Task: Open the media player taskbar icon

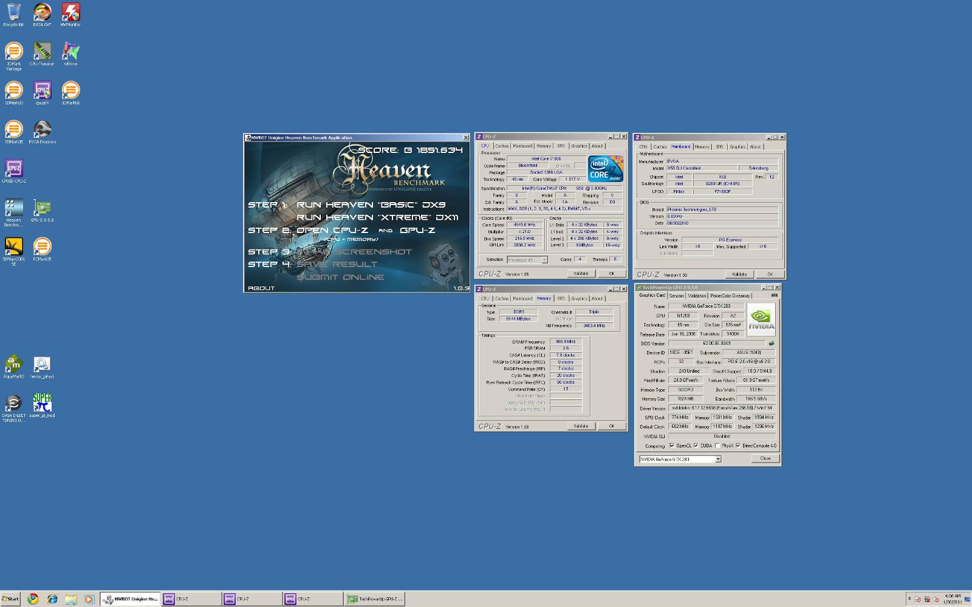Action: tap(89, 599)
